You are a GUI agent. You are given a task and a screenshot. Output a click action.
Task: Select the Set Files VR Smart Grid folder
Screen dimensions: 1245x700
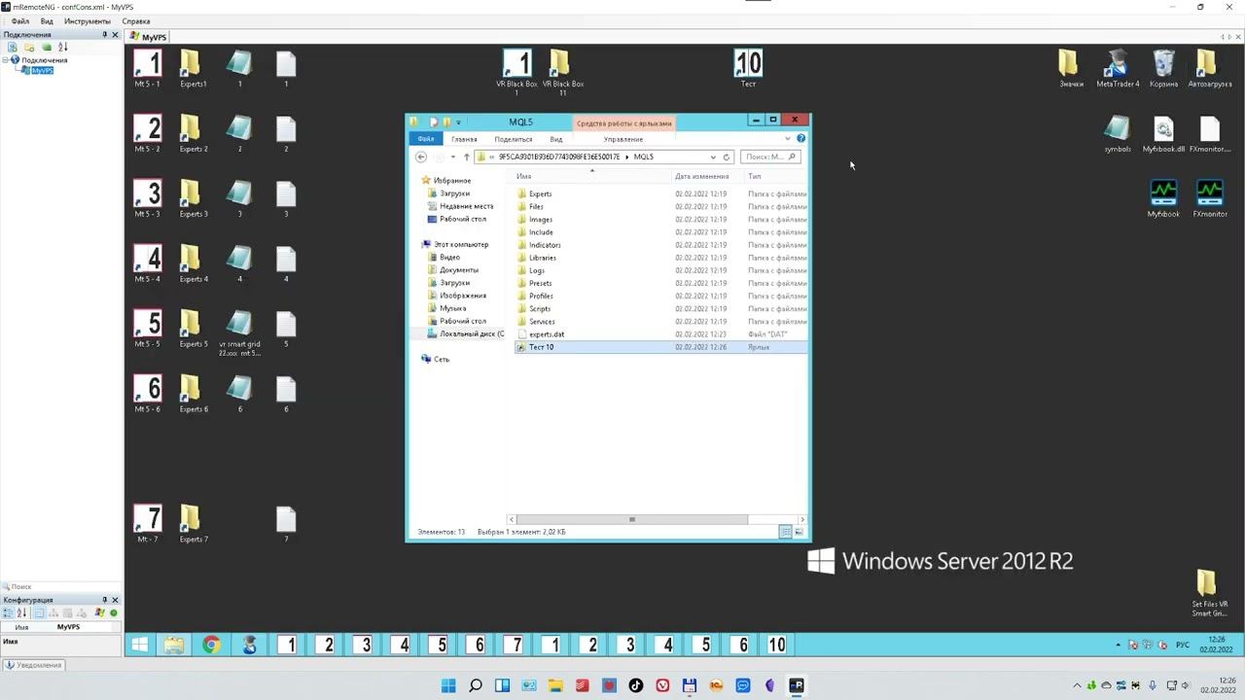(x=1209, y=592)
